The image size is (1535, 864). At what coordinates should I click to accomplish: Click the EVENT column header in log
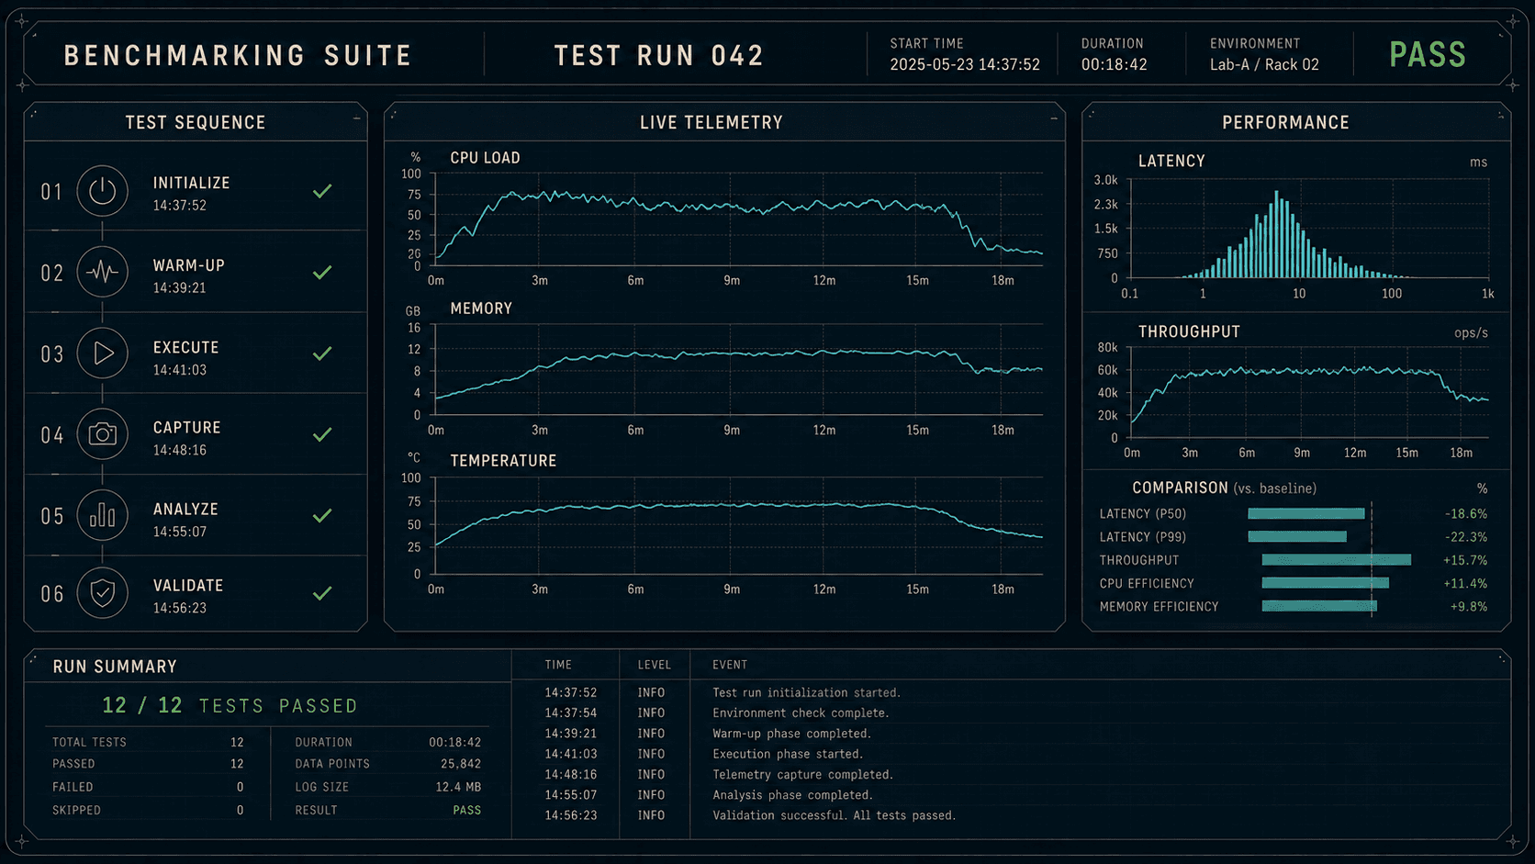730,665
